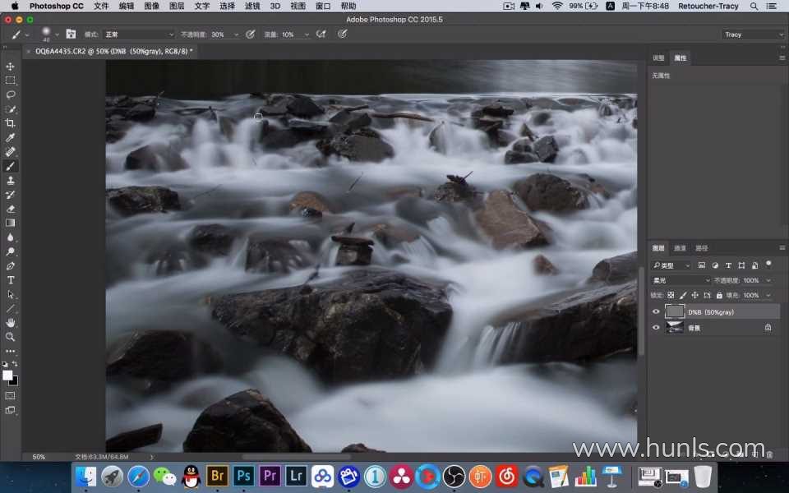Select the Hand tool

pyautogui.click(x=10, y=323)
